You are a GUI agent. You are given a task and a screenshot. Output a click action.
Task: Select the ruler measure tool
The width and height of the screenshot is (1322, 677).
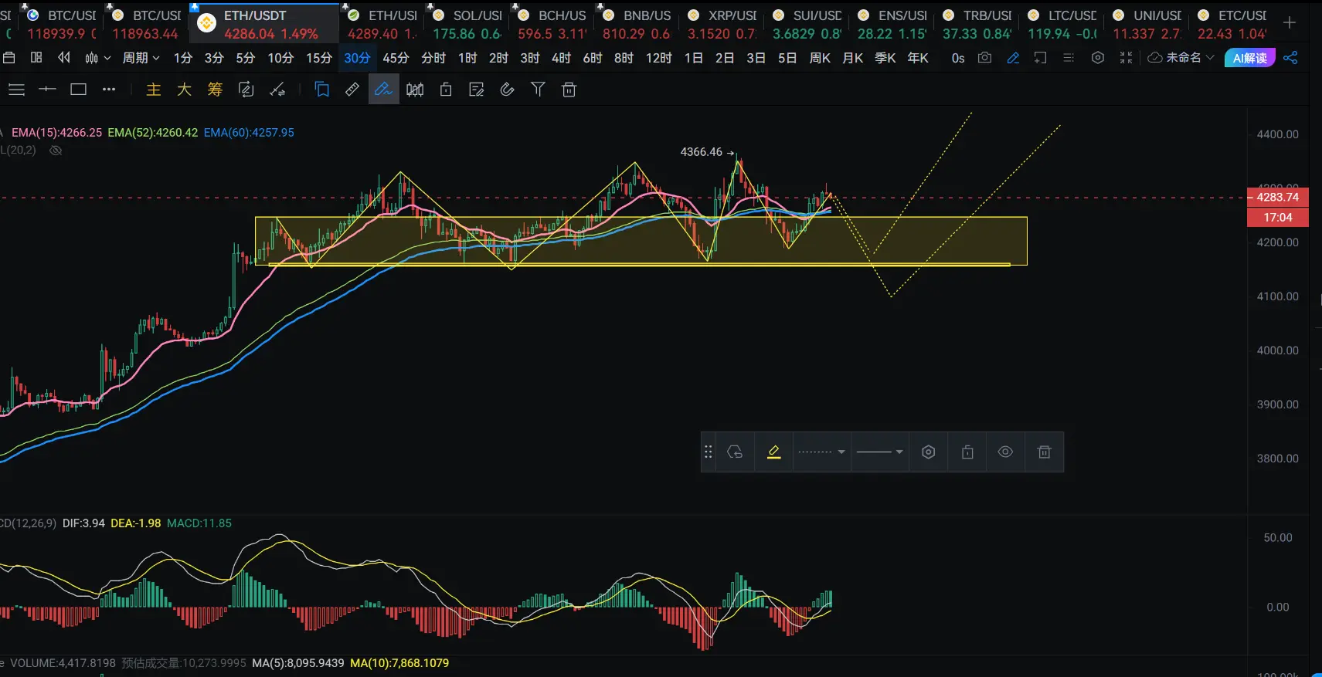pos(352,90)
